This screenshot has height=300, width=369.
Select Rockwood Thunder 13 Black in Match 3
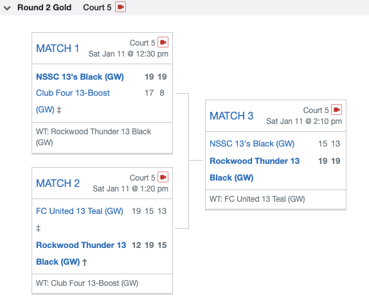[255, 170]
